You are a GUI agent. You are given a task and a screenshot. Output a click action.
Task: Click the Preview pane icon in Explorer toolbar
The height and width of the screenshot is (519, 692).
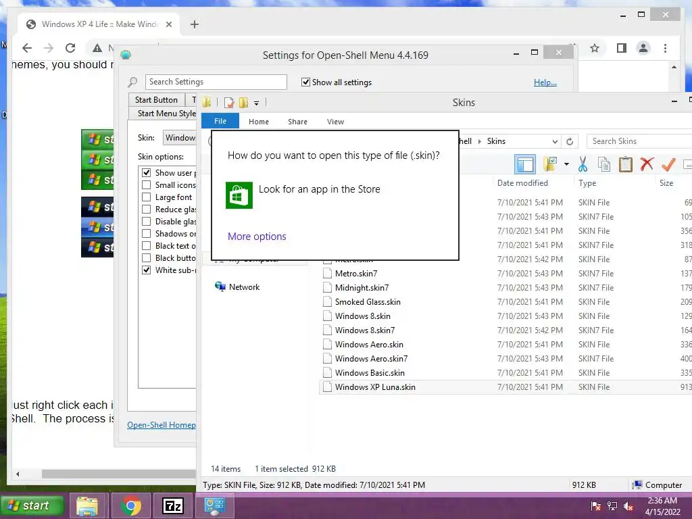pyautogui.click(x=524, y=165)
